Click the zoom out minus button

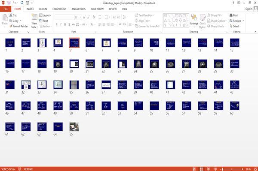pyautogui.click(x=221, y=169)
